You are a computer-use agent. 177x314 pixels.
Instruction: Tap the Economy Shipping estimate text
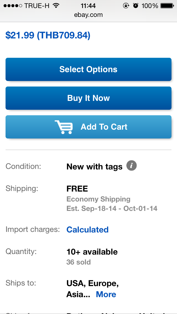tap(98, 199)
